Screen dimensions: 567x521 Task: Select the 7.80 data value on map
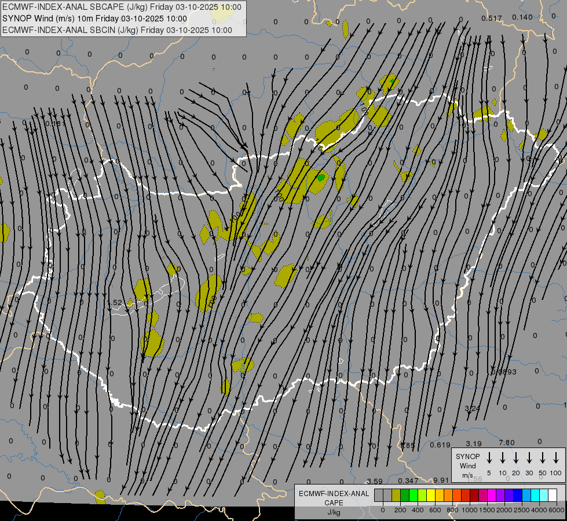point(506,443)
